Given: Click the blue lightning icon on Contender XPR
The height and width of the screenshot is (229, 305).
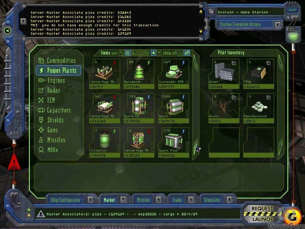Looking at the screenshot, I should (184, 63).
